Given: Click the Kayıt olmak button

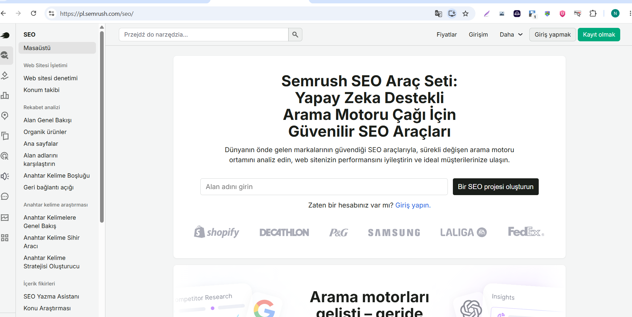Looking at the screenshot, I should coord(599,35).
